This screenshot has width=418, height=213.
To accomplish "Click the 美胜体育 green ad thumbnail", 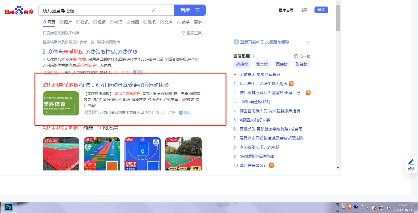I will (x=61, y=104).
